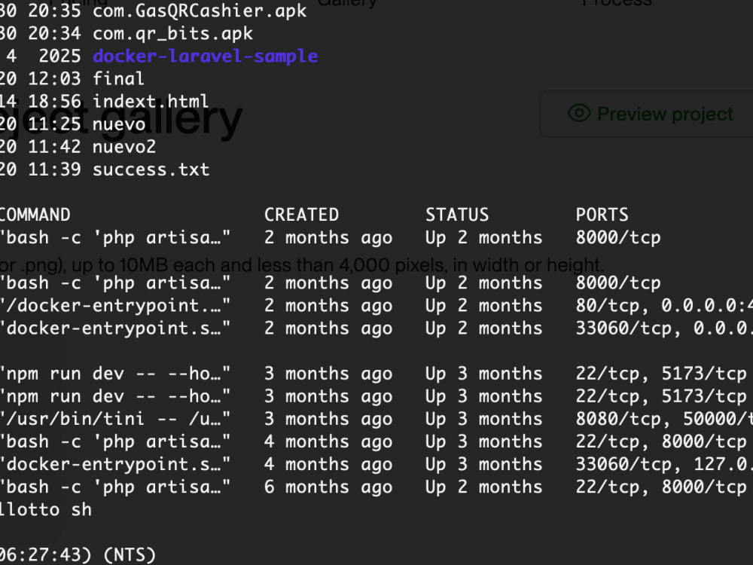Click the docker-laravel-sample directory name
The image size is (753, 565).
click(205, 56)
